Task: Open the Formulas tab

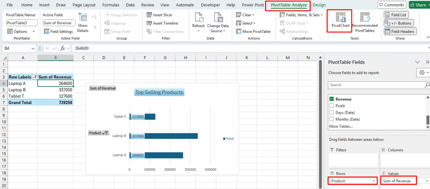Action: (x=110, y=5)
